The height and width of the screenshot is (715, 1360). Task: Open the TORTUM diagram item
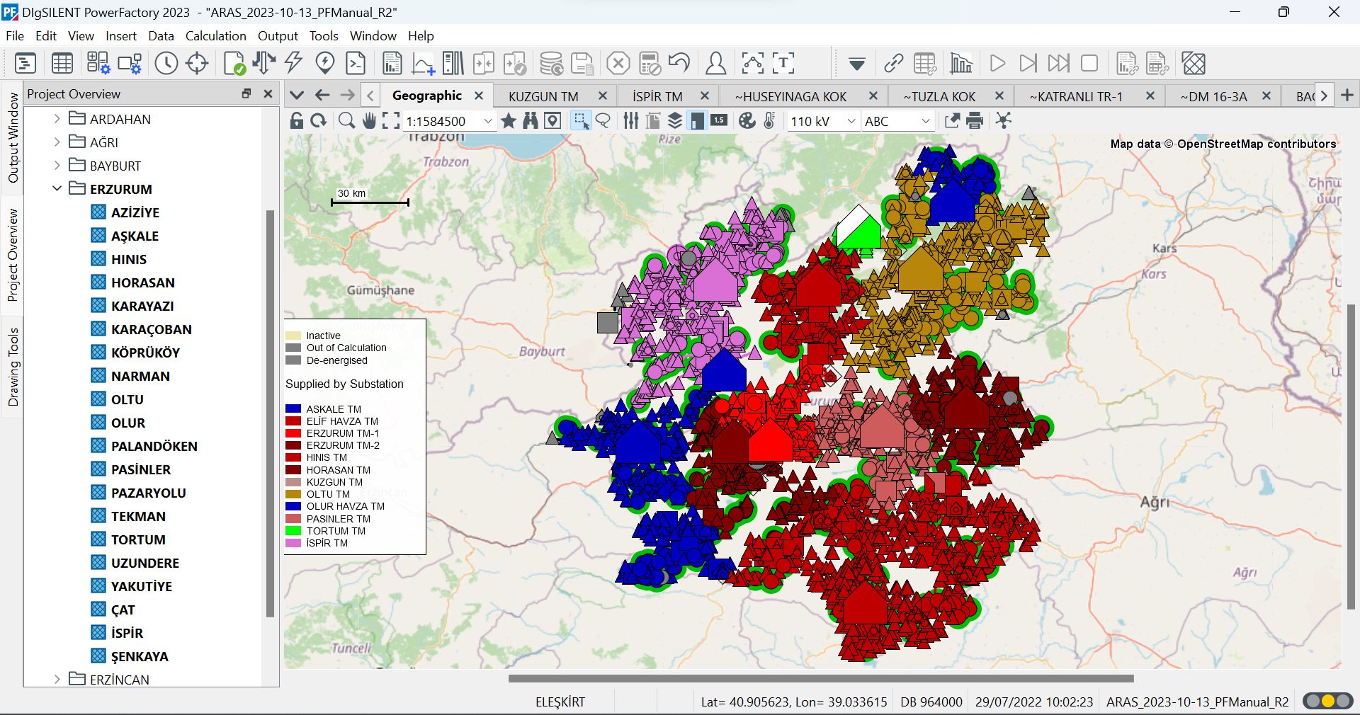click(138, 539)
